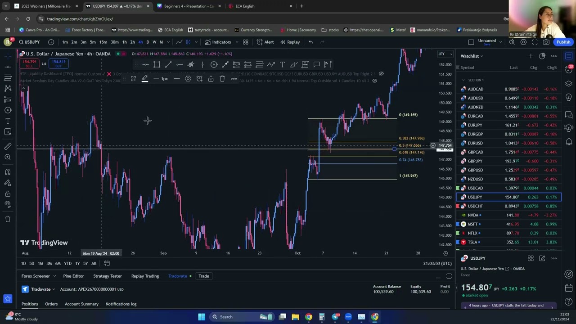Image resolution: width=576 pixels, height=324 pixels.
Task: Open the alerts clock panel with 30 badge
Action: coord(569,70)
